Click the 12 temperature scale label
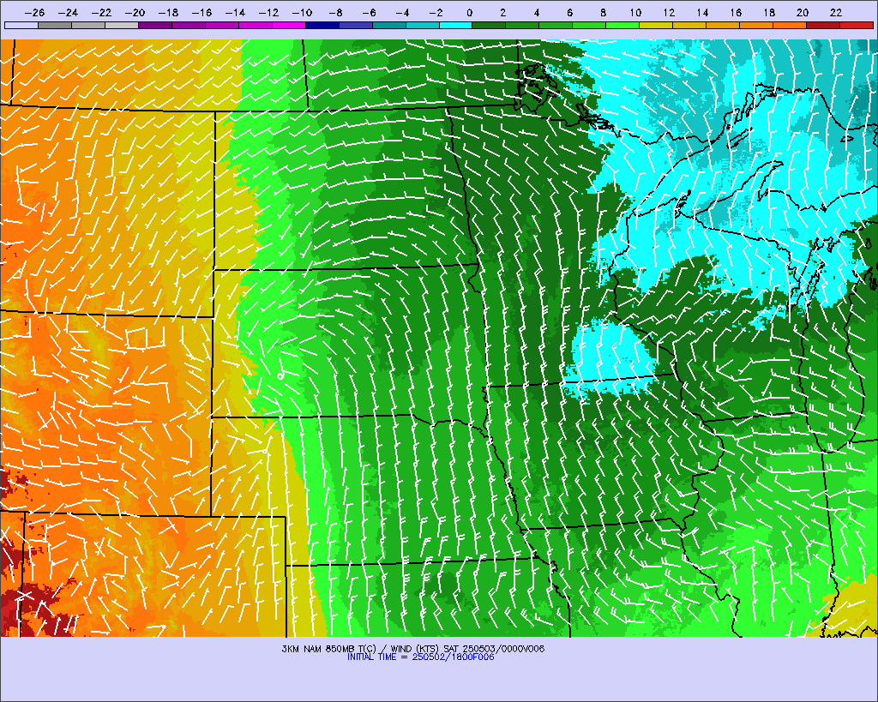The width and height of the screenshot is (878, 702). tap(669, 12)
